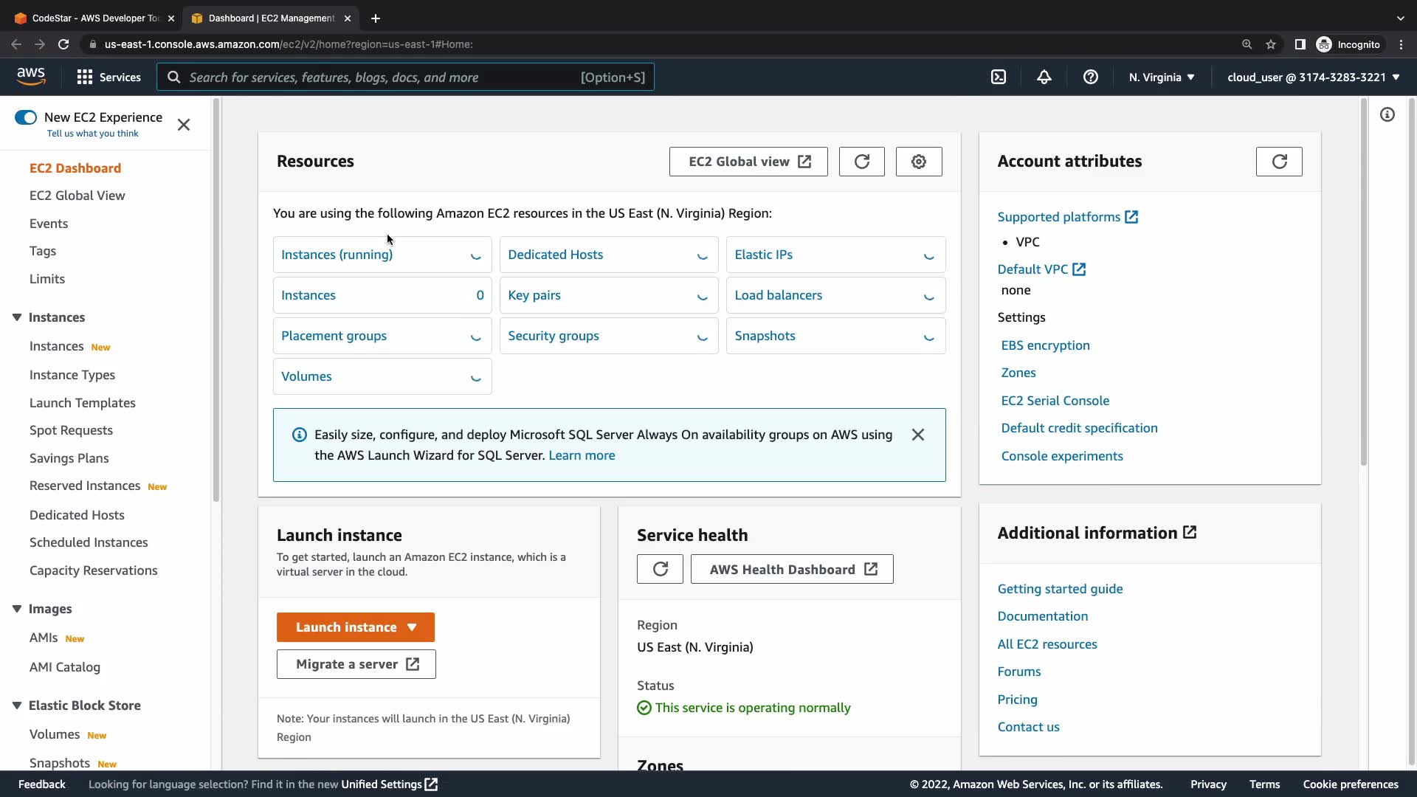Click the AWS search field

coord(404,77)
